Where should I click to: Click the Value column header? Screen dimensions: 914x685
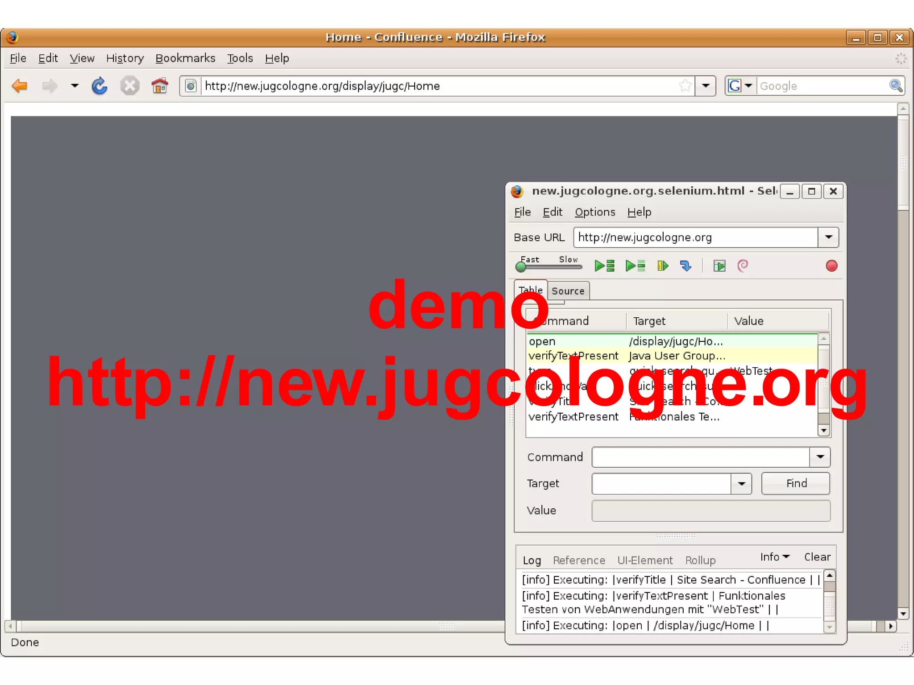pyautogui.click(x=778, y=321)
